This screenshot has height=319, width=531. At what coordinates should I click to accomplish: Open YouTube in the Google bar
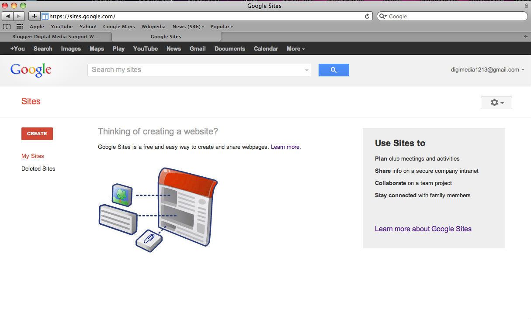[146, 49]
